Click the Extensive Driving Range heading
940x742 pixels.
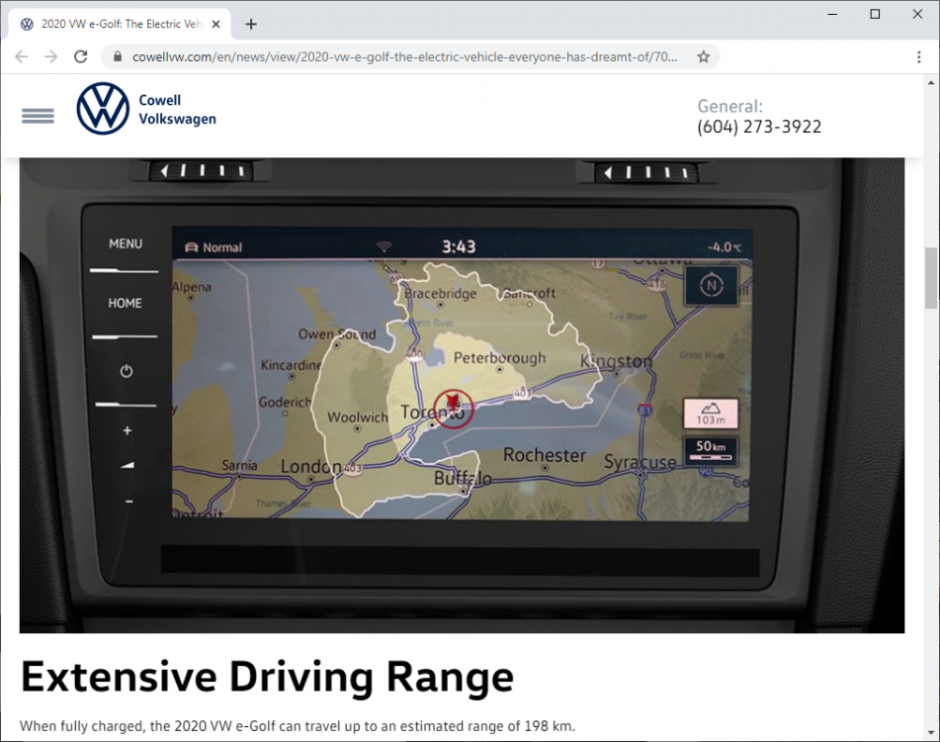[268, 678]
